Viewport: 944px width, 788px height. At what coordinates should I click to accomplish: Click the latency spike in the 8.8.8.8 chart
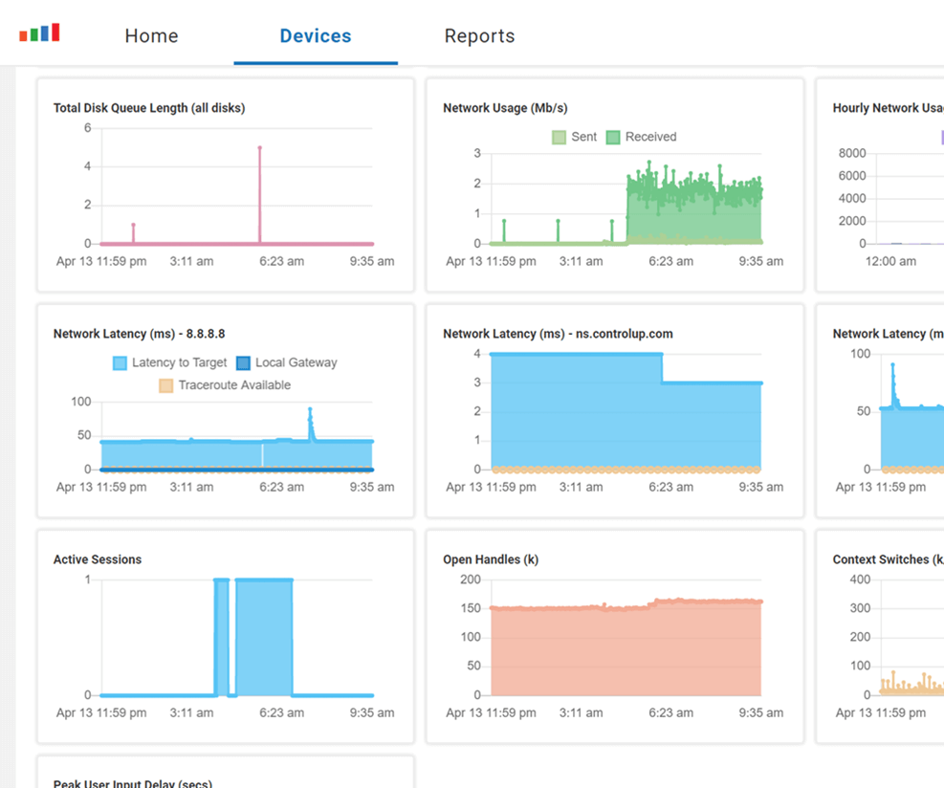point(310,410)
